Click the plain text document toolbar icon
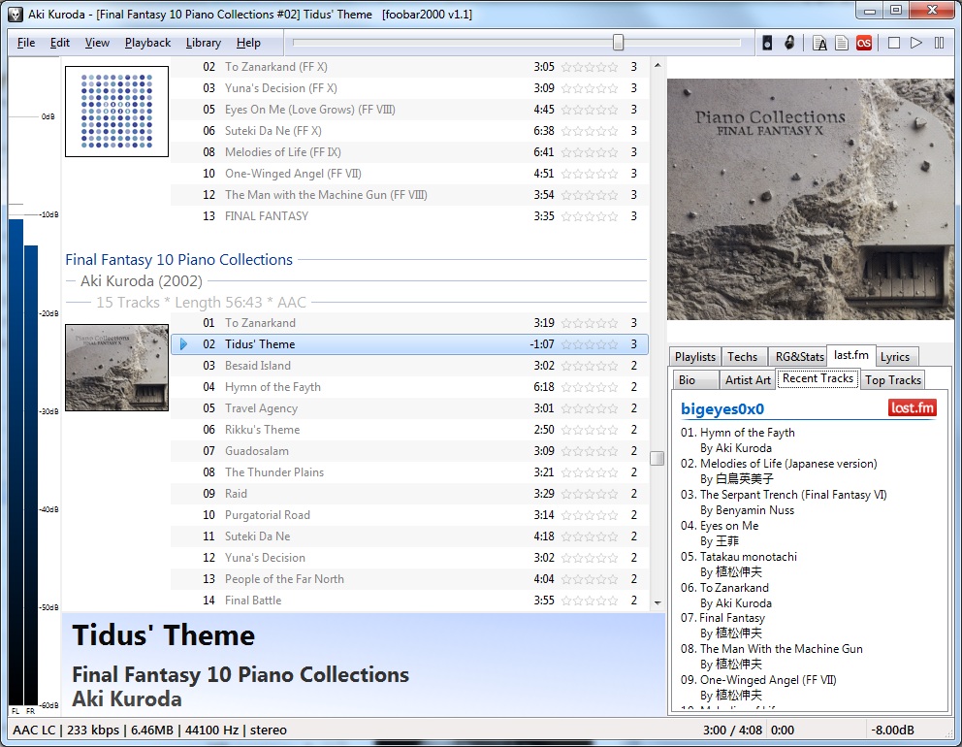Image resolution: width=962 pixels, height=747 pixels. [842, 43]
